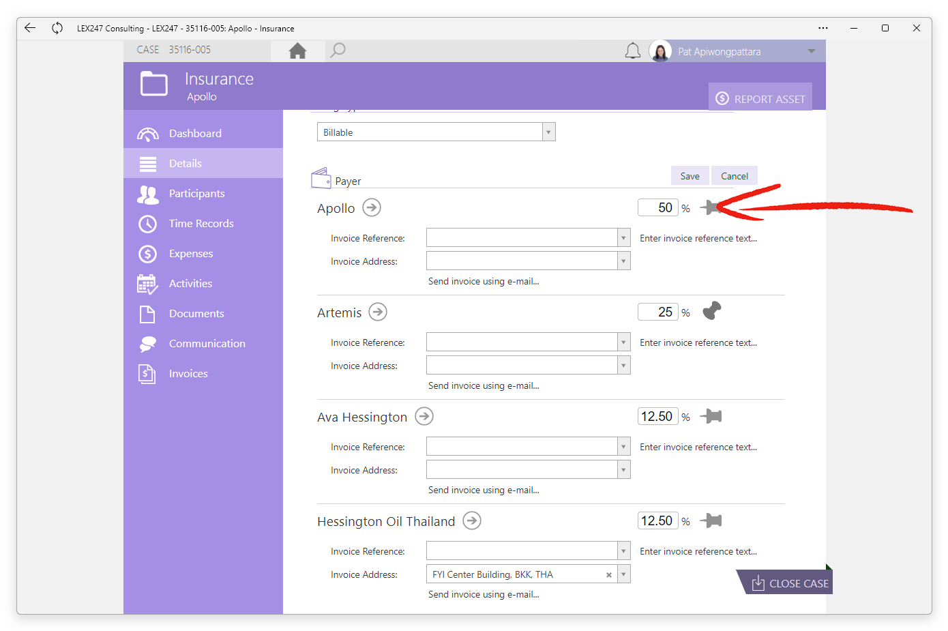
Task: Click the Expenses dollar coin icon
Action: pos(148,254)
